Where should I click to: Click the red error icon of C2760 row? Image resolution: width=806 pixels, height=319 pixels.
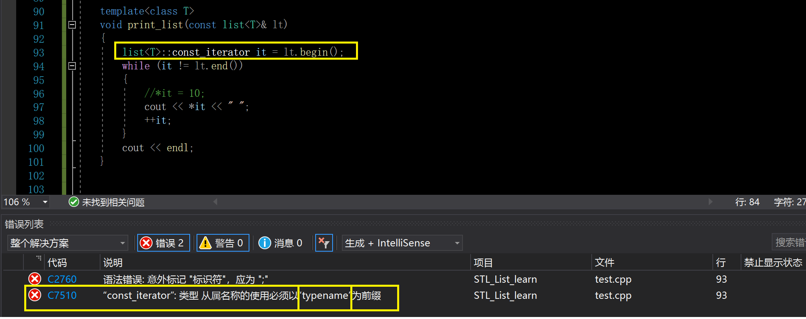pyautogui.click(x=35, y=279)
